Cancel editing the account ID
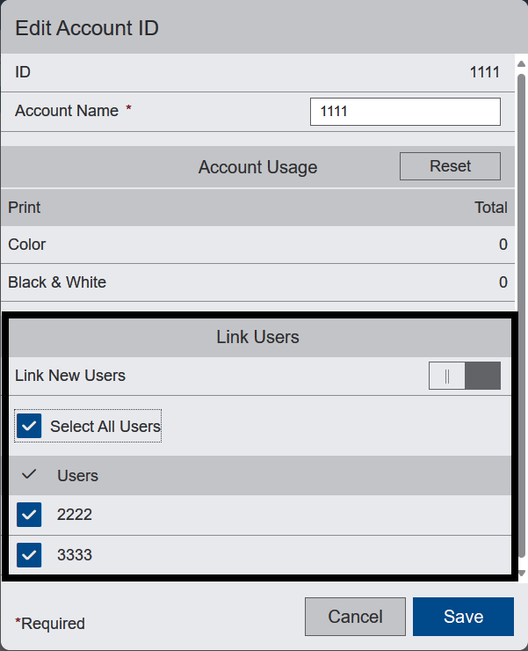 pyautogui.click(x=355, y=617)
